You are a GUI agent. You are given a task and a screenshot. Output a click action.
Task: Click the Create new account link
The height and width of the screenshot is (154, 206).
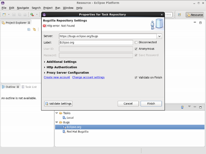click(57, 77)
